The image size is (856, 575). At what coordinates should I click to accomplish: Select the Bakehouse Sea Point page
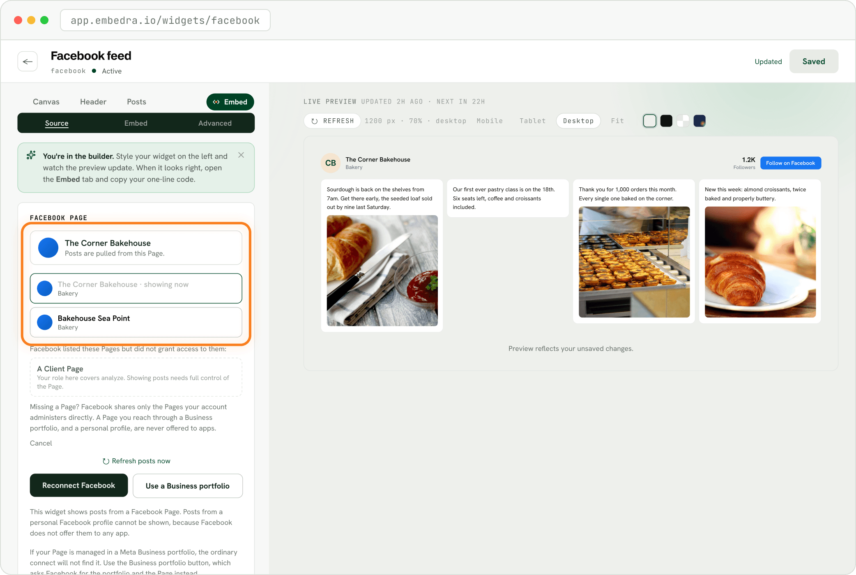pyautogui.click(x=136, y=322)
